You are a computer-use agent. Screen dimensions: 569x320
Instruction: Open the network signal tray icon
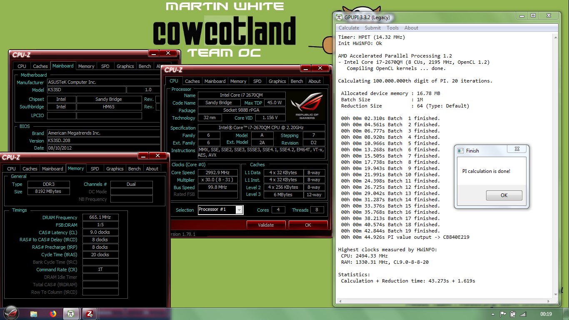point(524,314)
